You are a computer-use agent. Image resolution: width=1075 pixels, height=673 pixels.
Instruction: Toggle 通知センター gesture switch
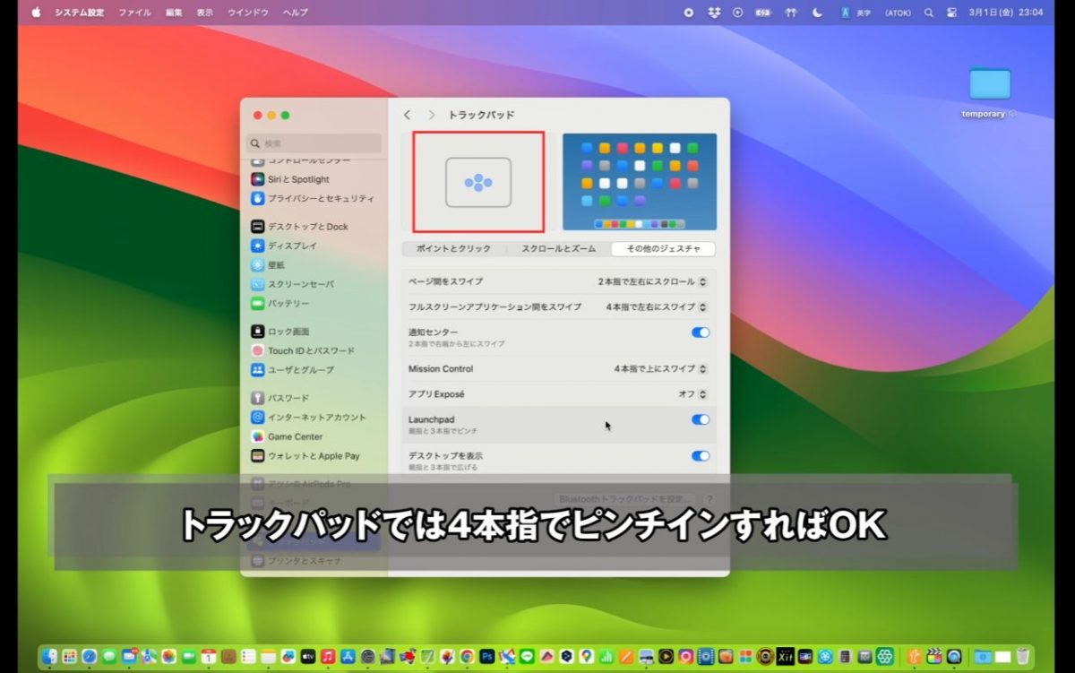701,332
